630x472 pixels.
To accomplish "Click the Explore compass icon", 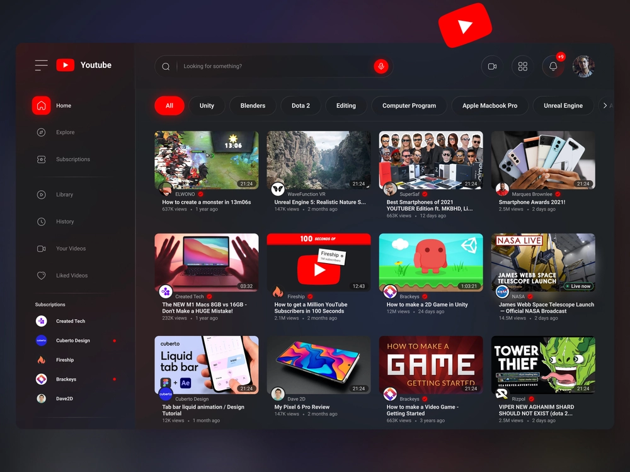I will point(42,133).
